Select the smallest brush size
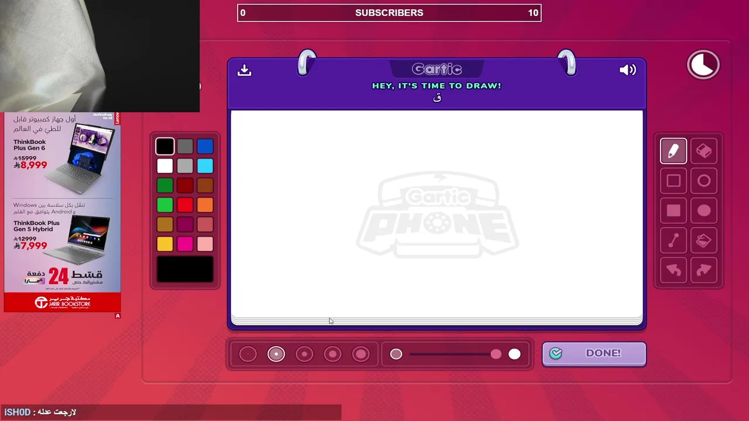 (248, 354)
